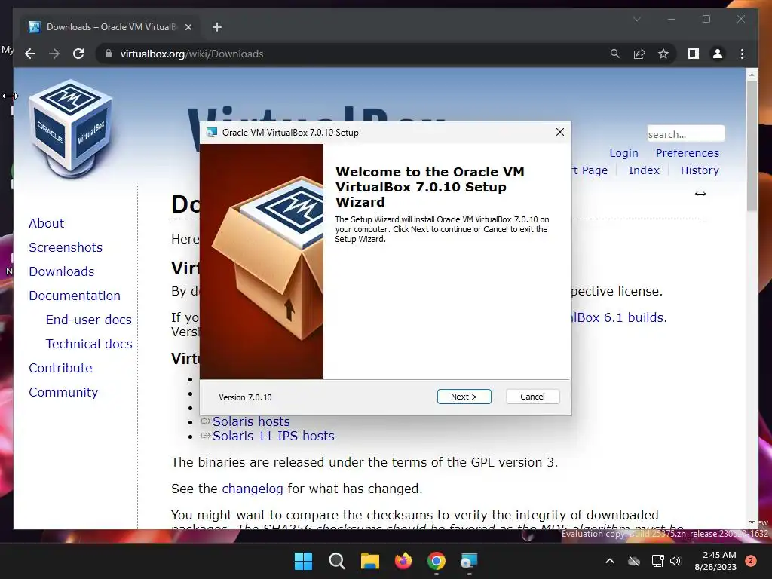The height and width of the screenshot is (579, 772).
Task: Open the Login link
Action: point(623,153)
